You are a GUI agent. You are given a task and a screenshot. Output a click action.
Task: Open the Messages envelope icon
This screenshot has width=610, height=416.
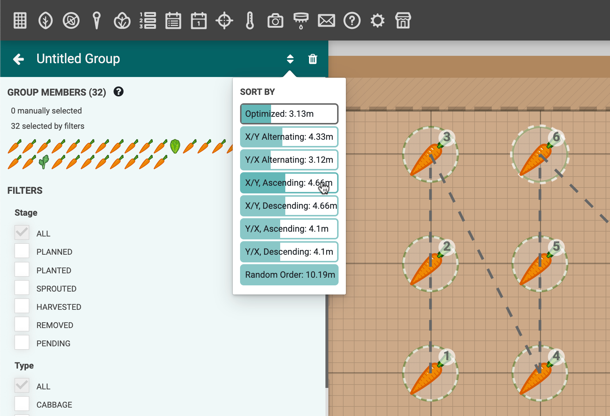point(327,20)
